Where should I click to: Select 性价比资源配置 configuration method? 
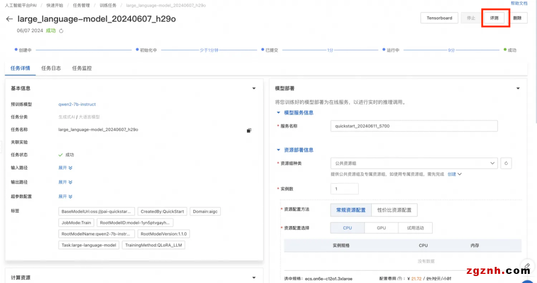point(394,210)
